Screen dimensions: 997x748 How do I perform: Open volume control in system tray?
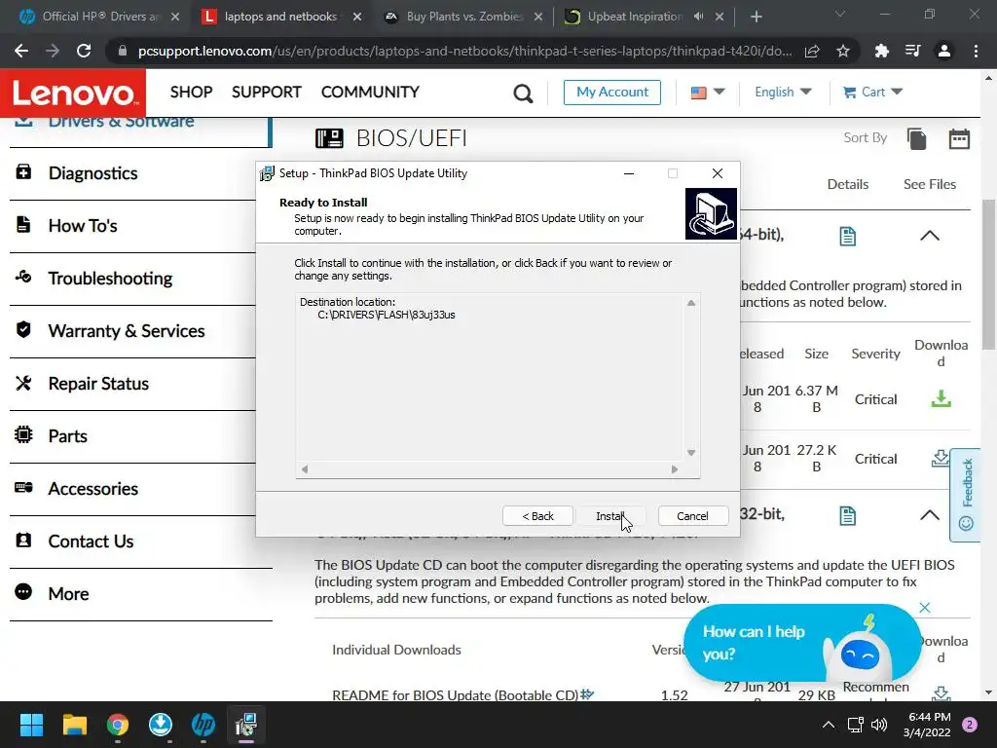coord(879,725)
